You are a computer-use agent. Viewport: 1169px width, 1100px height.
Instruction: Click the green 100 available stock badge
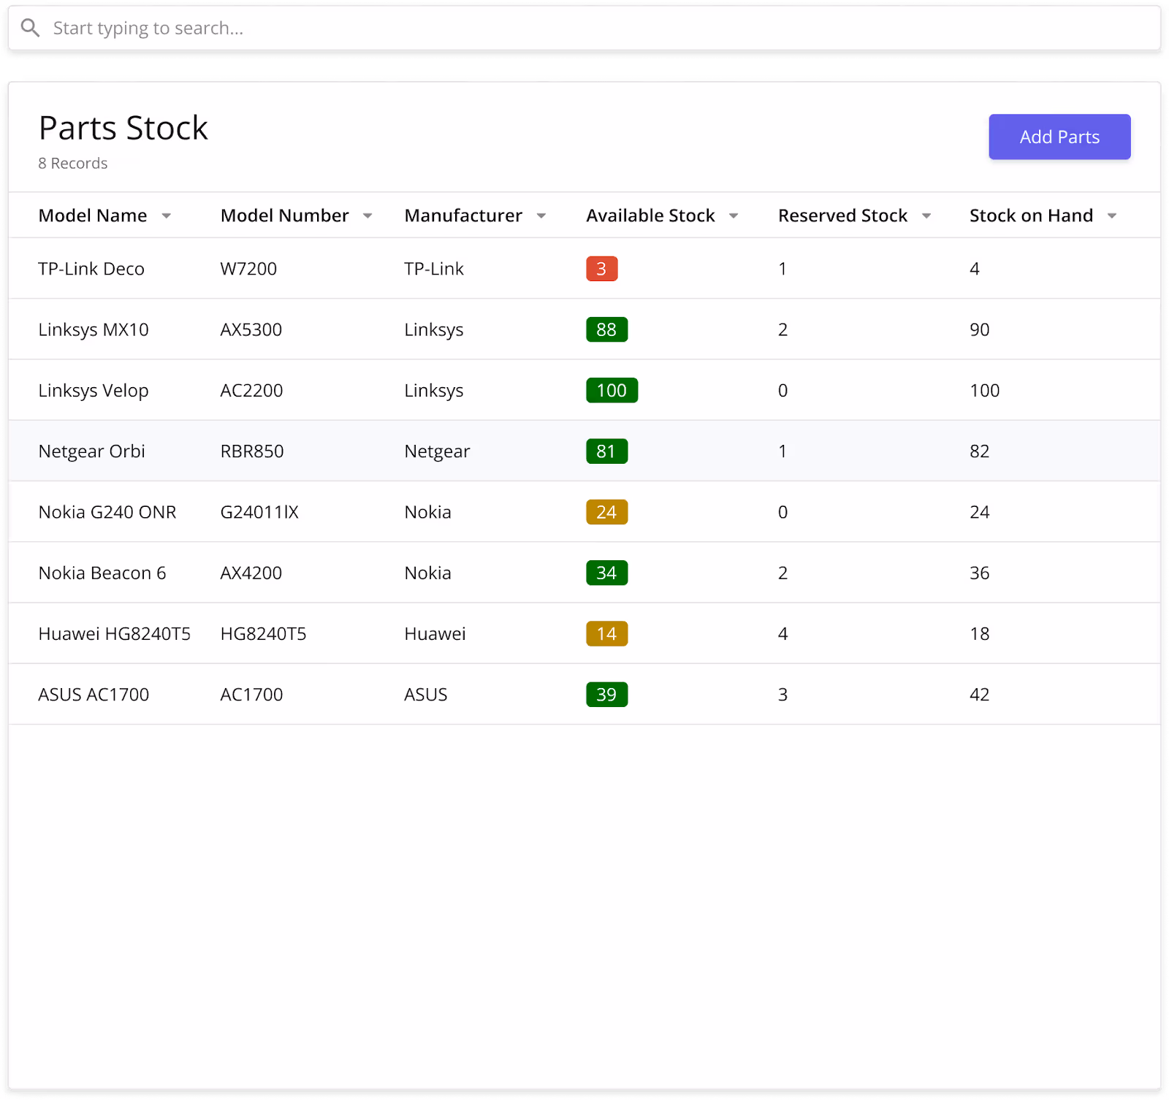pyautogui.click(x=612, y=391)
